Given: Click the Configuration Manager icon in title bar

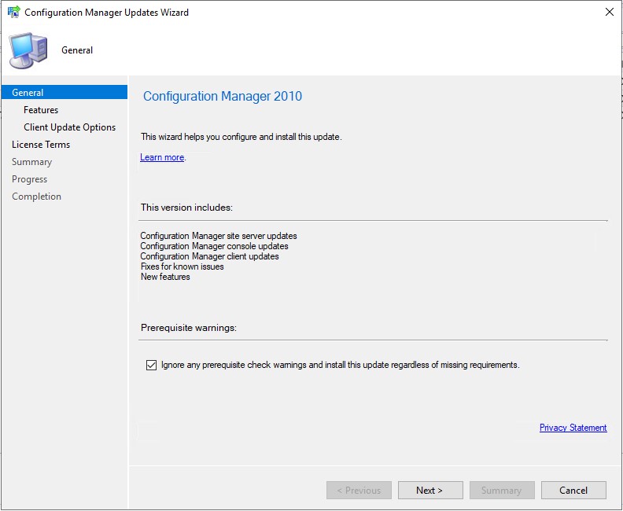Looking at the screenshot, I should (x=13, y=13).
